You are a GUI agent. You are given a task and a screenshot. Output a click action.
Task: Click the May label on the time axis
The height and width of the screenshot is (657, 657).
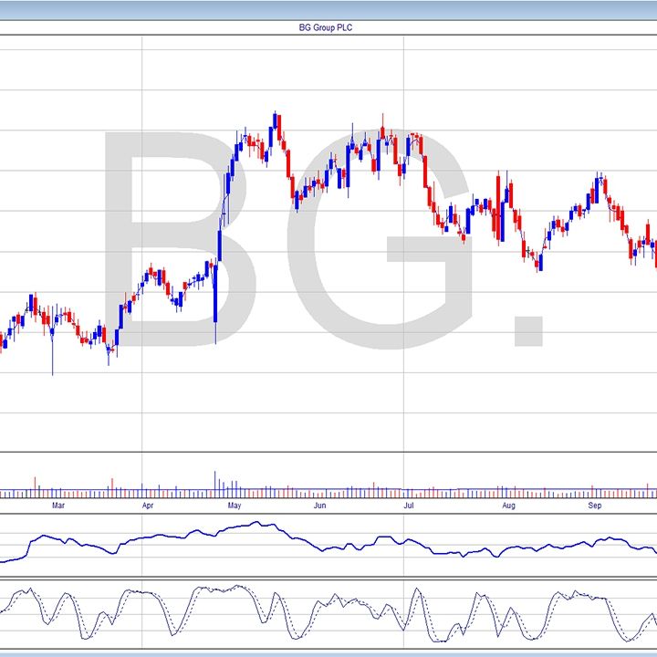(234, 505)
